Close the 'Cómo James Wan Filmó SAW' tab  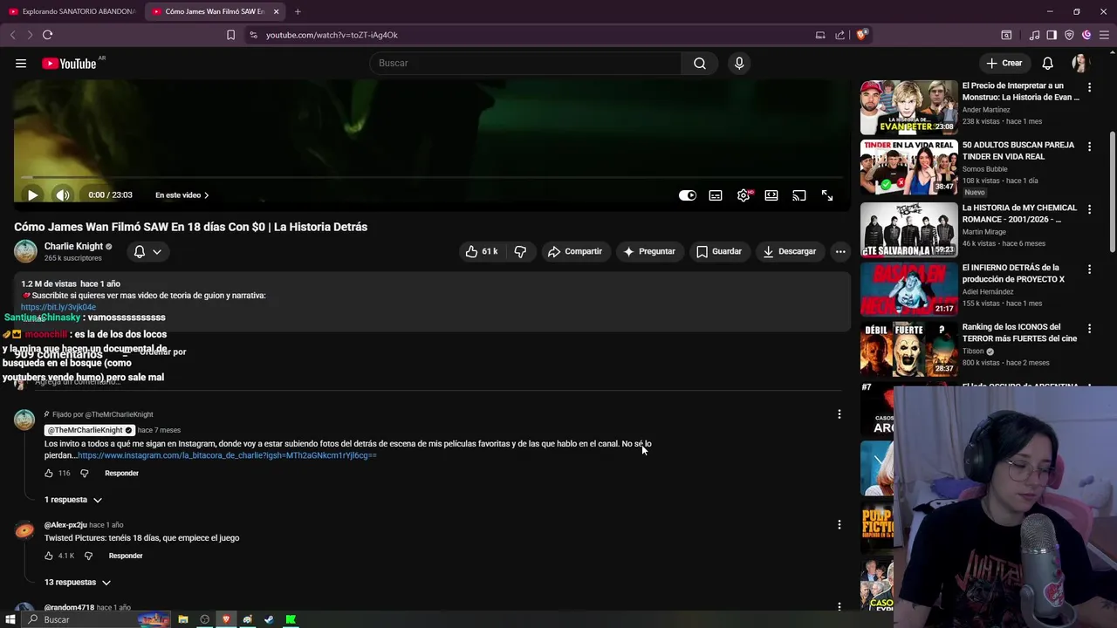pos(277,11)
